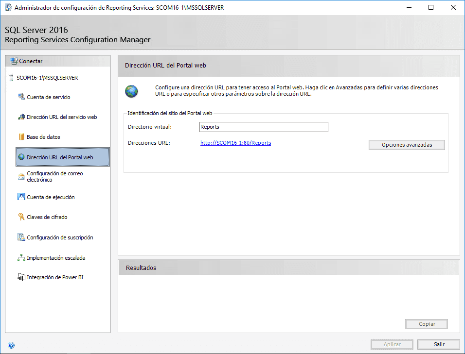The image size is (465, 354).
Task: Click the Claves de cifrado keys icon
Action: point(21,217)
